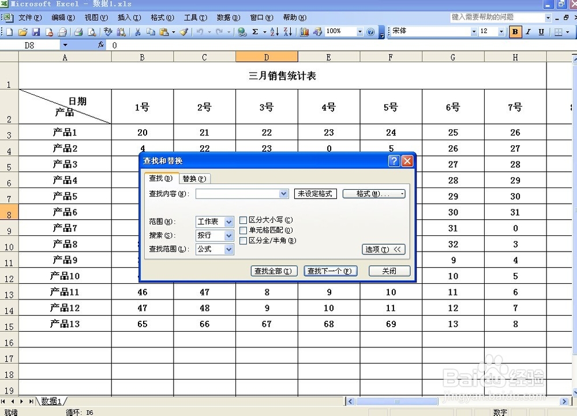Image resolution: width=577 pixels, height=416 pixels.
Task: Click the 查找全部 button
Action: [273, 271]
